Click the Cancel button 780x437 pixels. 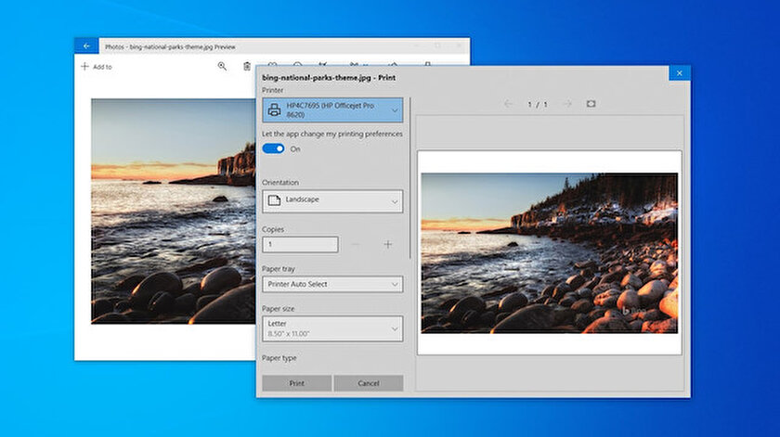pyautogui.click(x=368, y=383)
